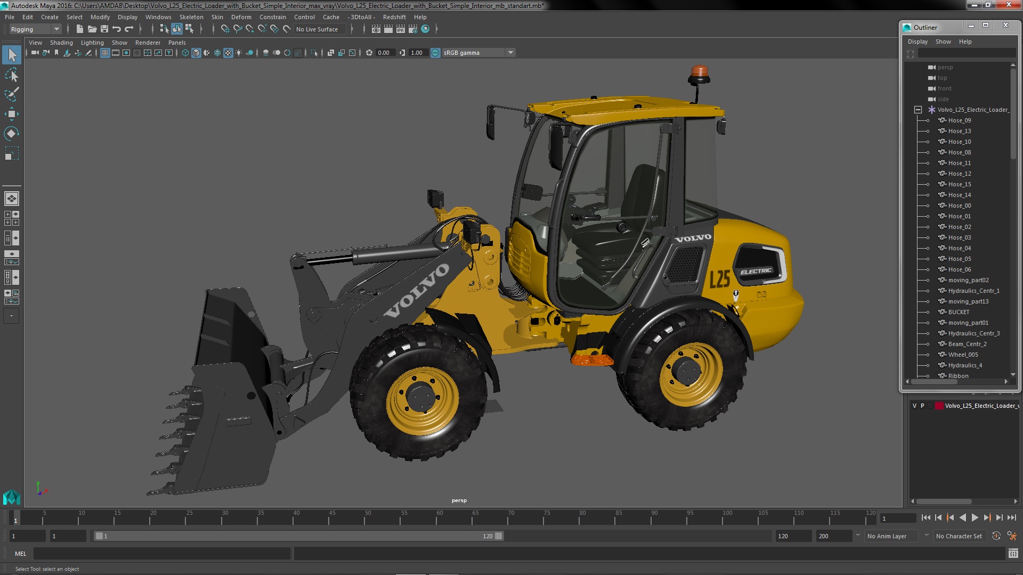Screen dimensions: 1023x575
Task: Activate the Scale tool
Action: [x=12, y=153]
